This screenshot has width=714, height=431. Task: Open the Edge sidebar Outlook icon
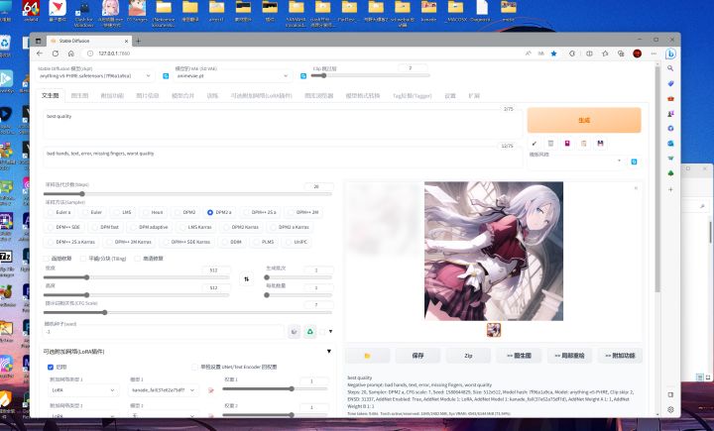click(x=670, y=144)
